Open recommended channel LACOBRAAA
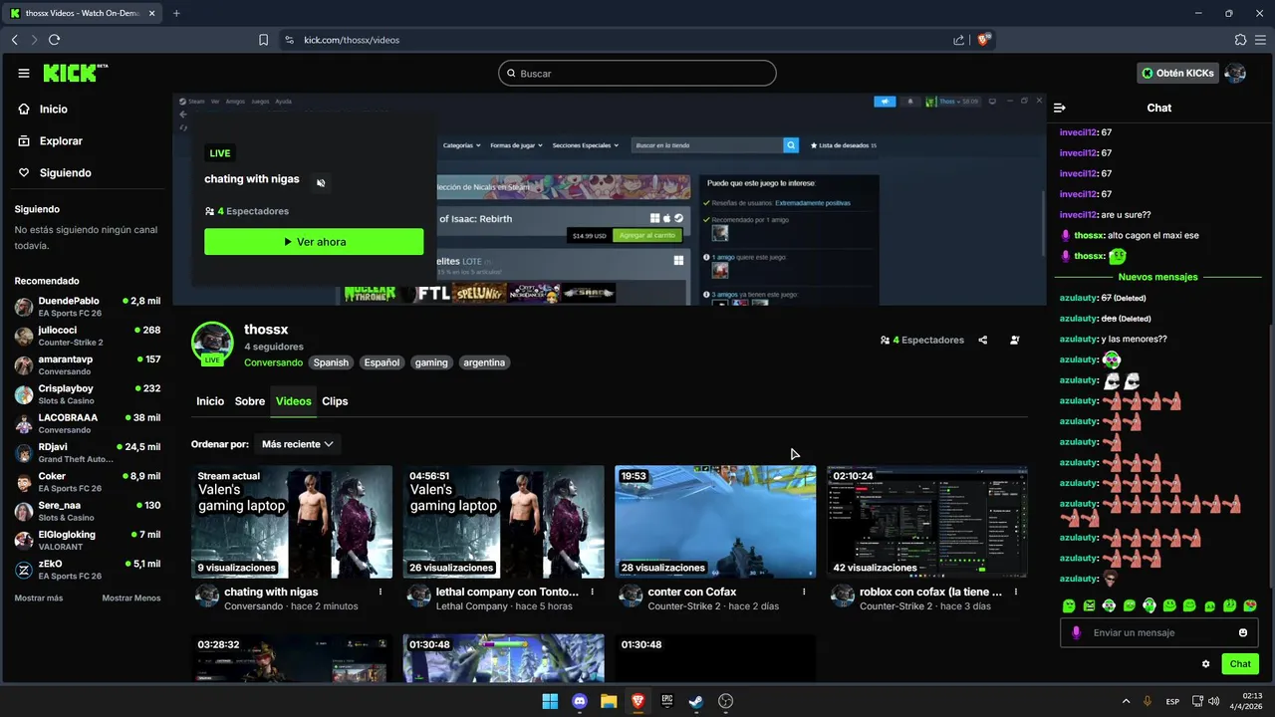This screenshot has width=1275, height=717. (88, 423)
